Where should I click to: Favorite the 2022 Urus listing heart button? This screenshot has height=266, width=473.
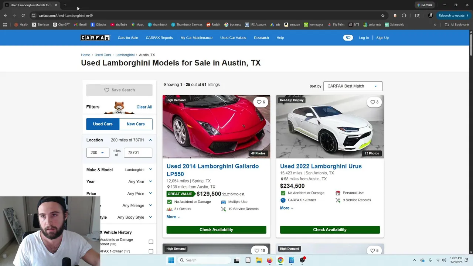pyautogui.click(x=374, y=102)
